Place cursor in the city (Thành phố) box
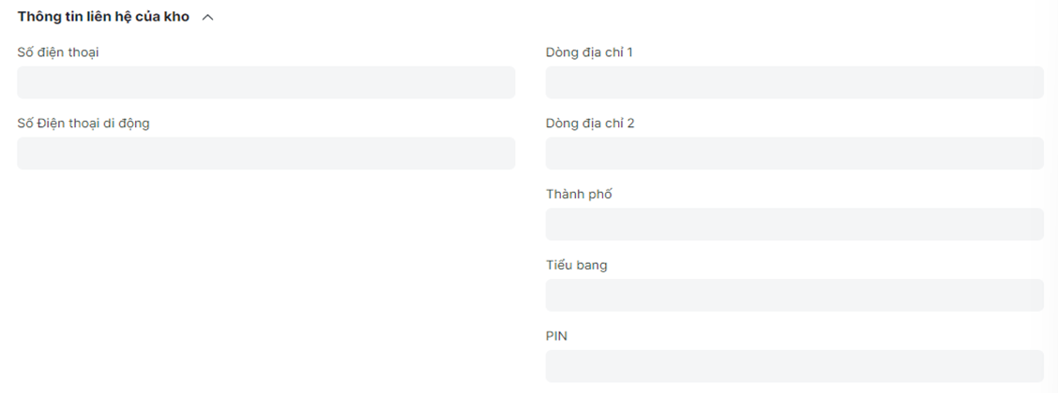 tap(794, 225)
